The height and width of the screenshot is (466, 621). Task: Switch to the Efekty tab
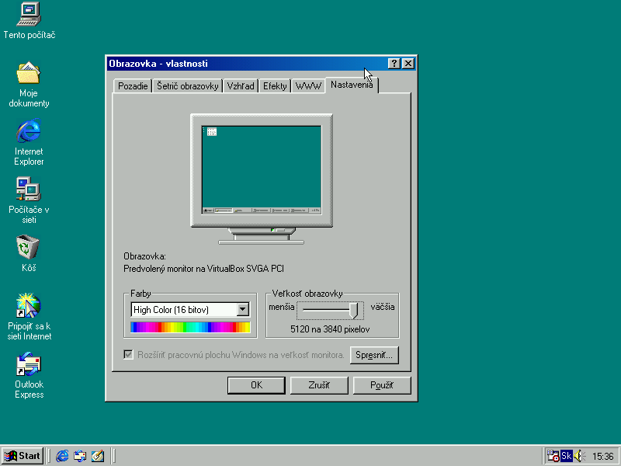click(x=275, y=86)
